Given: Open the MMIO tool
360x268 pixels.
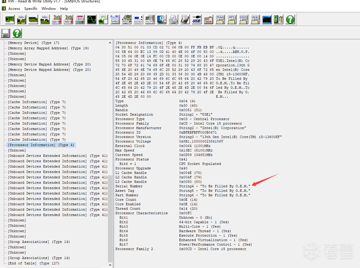Looking at the screenshot, I should [138, 20].
